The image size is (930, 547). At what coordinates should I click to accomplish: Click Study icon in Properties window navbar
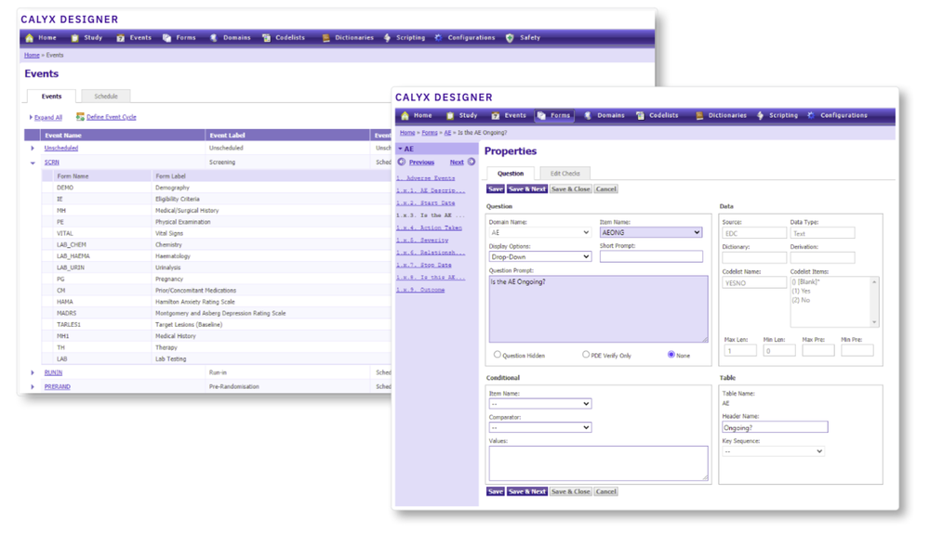coord(450,115)
